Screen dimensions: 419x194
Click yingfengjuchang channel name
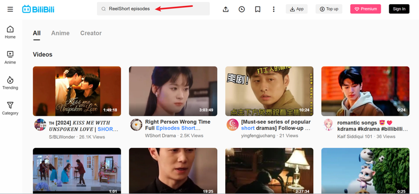pos(258,136)
